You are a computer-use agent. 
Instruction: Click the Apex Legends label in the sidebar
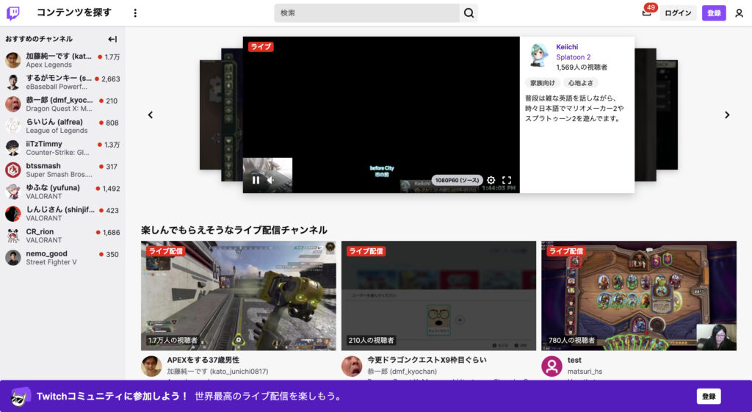coord(49,65)
